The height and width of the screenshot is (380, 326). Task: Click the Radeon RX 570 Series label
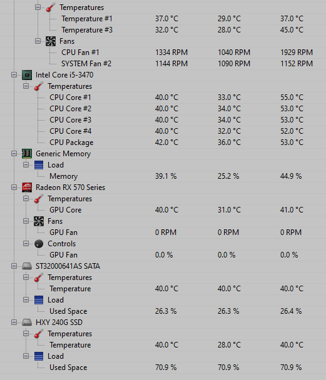[70, 187]
